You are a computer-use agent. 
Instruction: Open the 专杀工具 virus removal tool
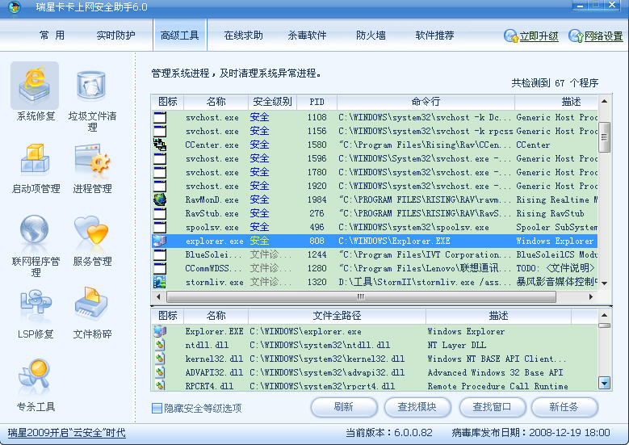click(36, 386)
